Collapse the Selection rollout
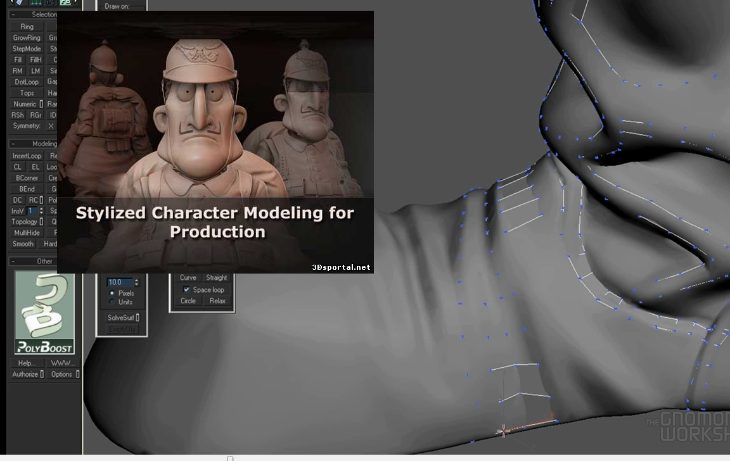The image size is (730, 461). click(x=13, y=15)
